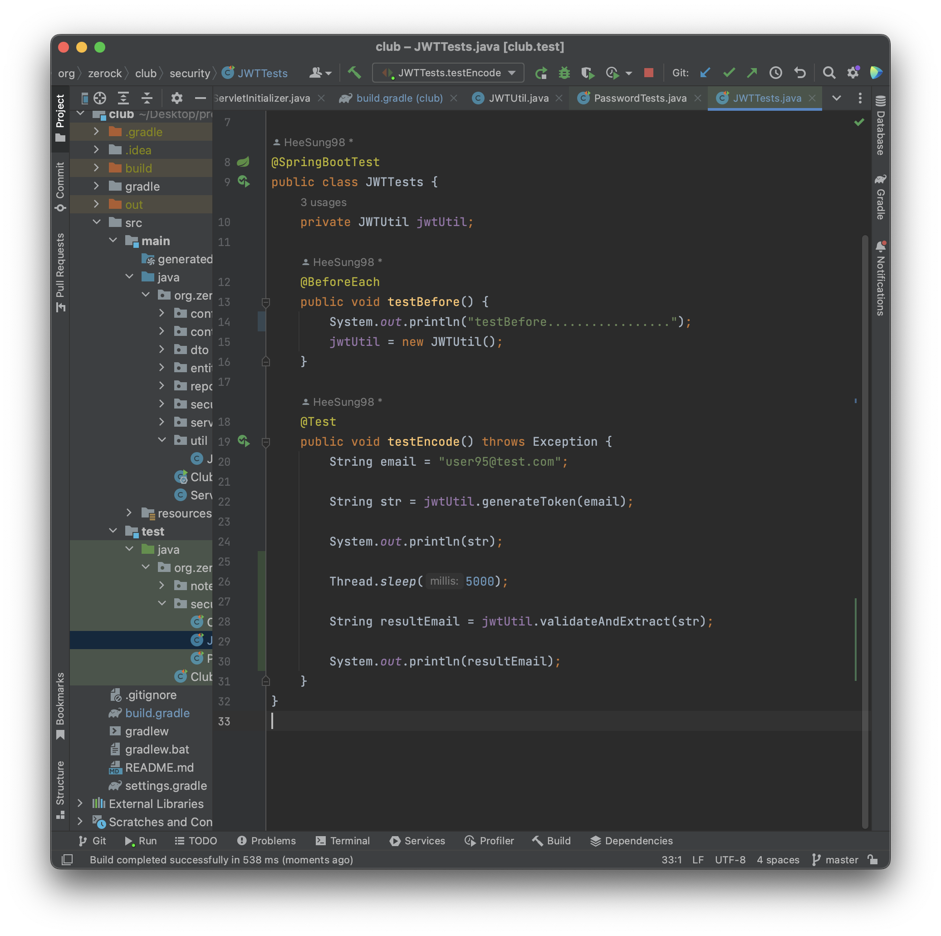Open the JWTTests.testEncode run configuration dropdown
The width and height of the screenshot is (941, 936).
pyautogui.click(x=448, y=73)
